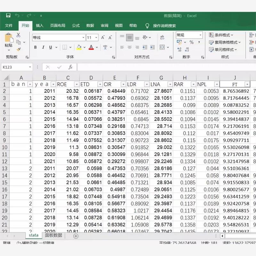The width and height of the screenshot is (256, 256).
Task: Click the Borders icon
Action: coord(65,47)
